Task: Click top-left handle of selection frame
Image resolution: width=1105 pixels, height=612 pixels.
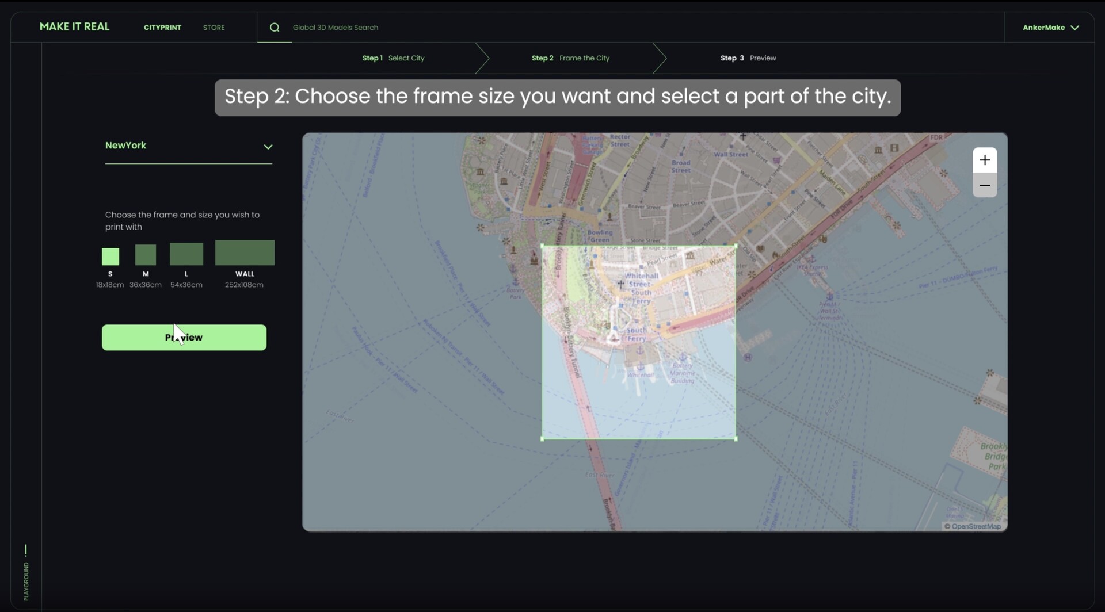Action: coord(542,246)
